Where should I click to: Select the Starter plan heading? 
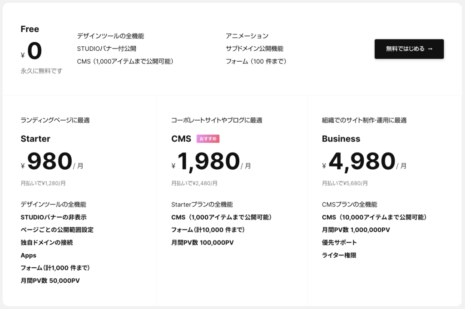click(35, 139)
